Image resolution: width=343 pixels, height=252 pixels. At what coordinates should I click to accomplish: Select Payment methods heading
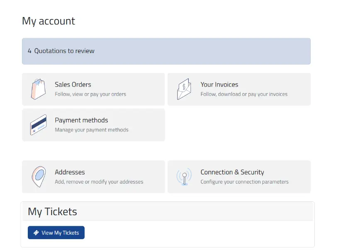point(81,120)
